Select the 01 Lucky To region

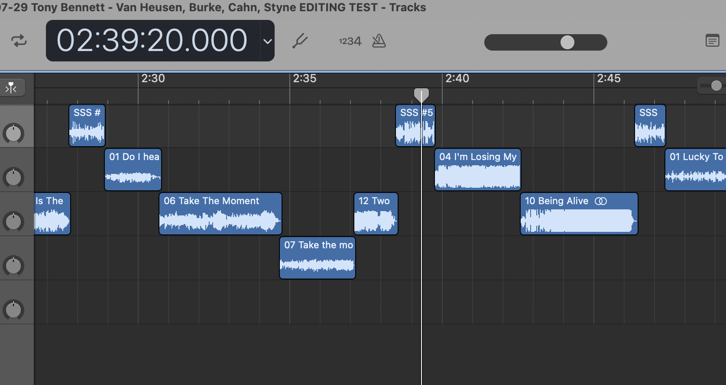coord(695,170)
